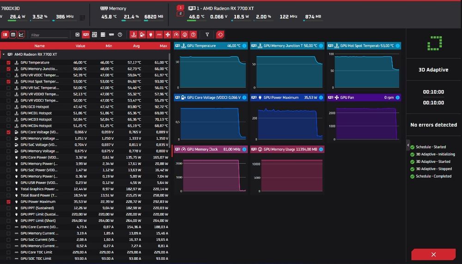Open info for GPU Core Voltage graph
The width and height of the screenshot is (462, 264).
pos(244,98)
